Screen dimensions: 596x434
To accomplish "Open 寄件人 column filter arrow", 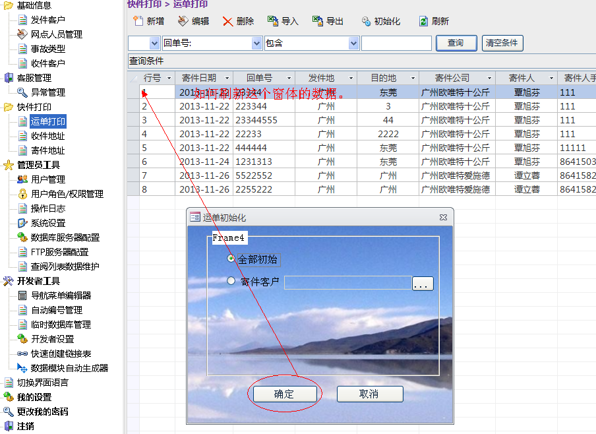I will click(552, 78).
